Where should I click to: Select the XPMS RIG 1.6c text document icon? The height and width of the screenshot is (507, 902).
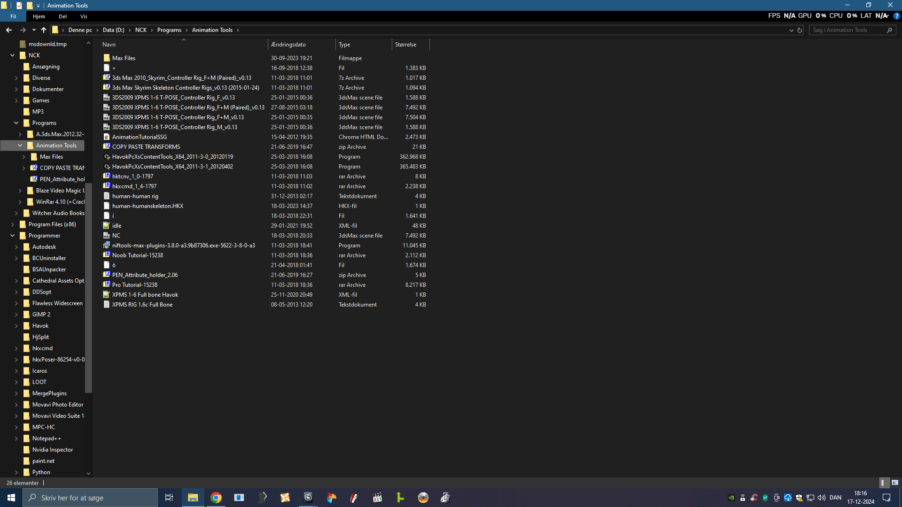pyautogui.click(x=107, y=305)
